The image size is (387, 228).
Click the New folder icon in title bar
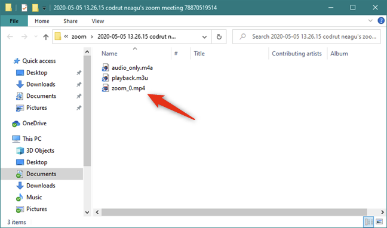tap(35, 8)
